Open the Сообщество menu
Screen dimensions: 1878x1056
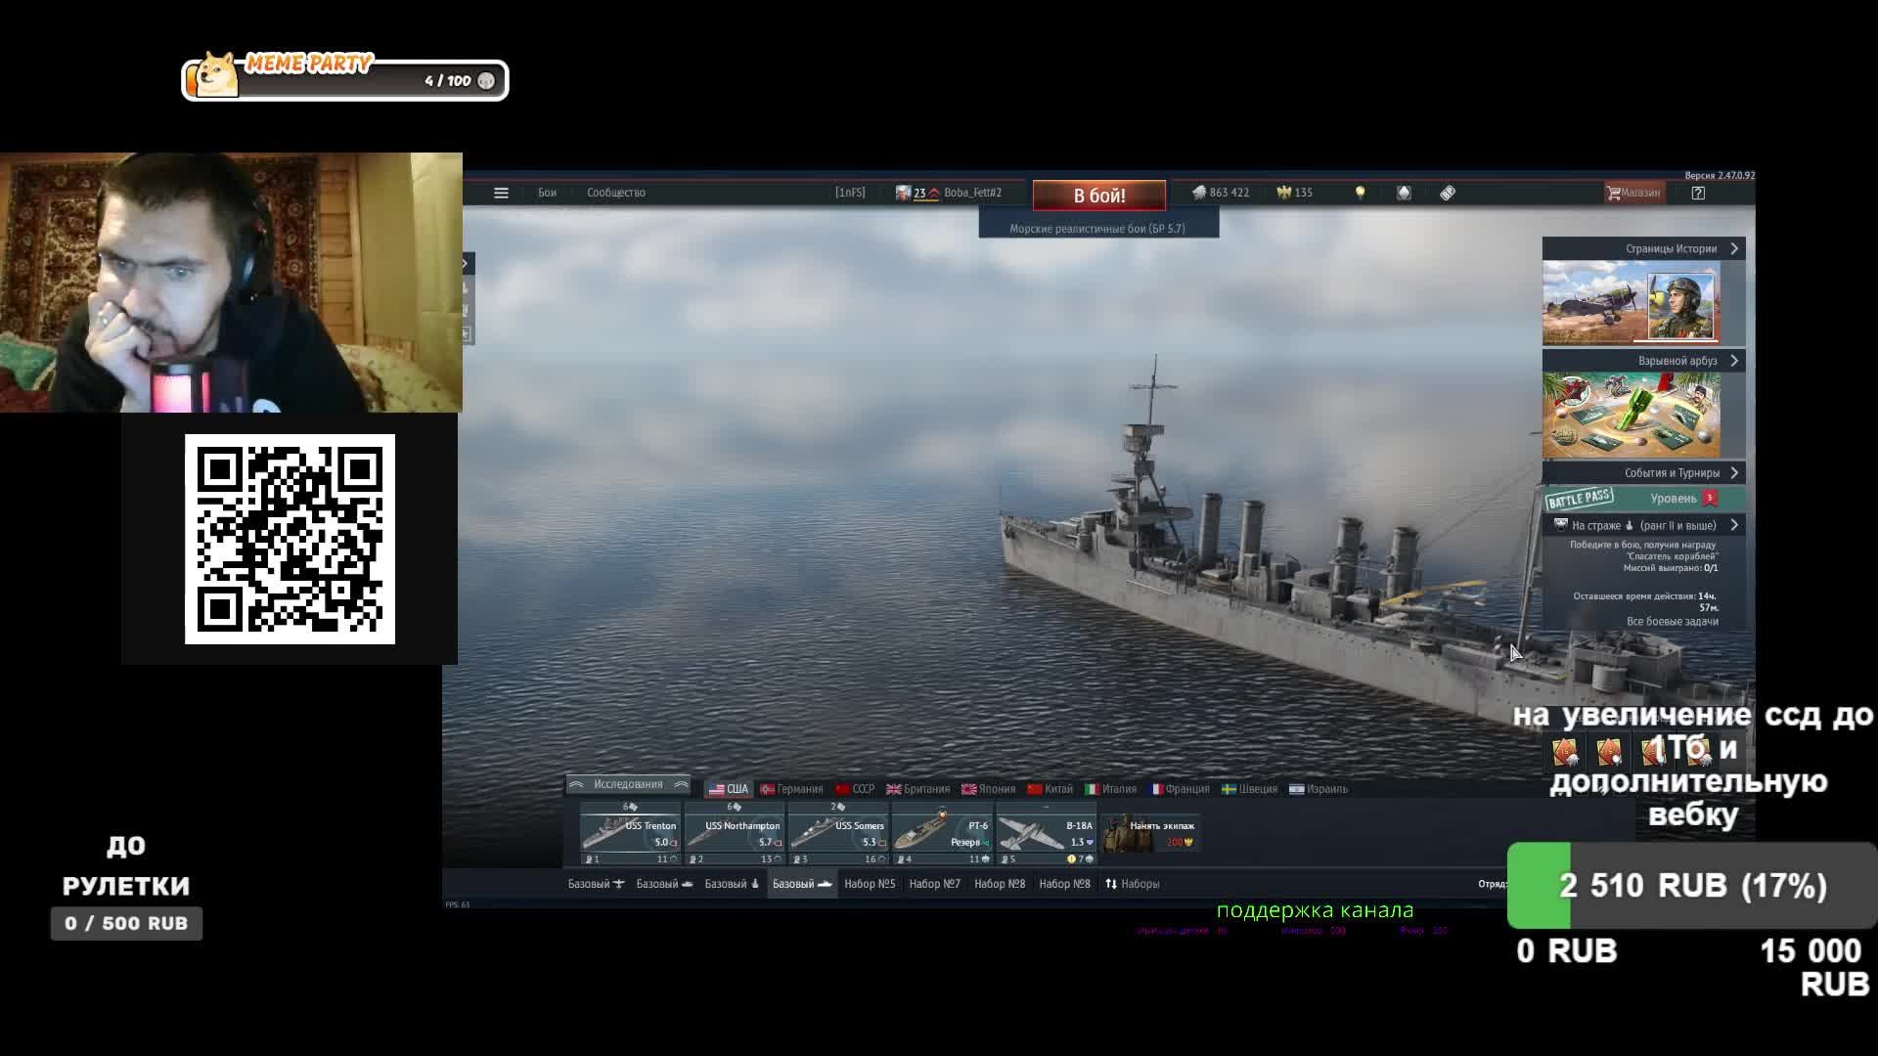point(615,193)
